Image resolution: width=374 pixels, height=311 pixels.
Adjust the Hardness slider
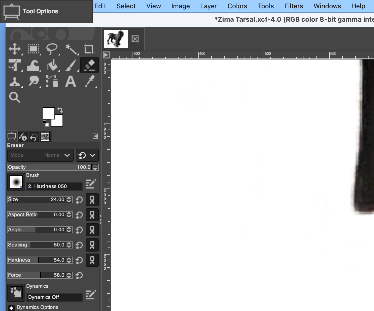click(37, 260)
